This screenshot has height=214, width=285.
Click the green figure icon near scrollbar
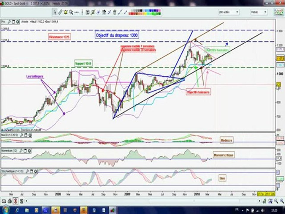coord(265,201)
